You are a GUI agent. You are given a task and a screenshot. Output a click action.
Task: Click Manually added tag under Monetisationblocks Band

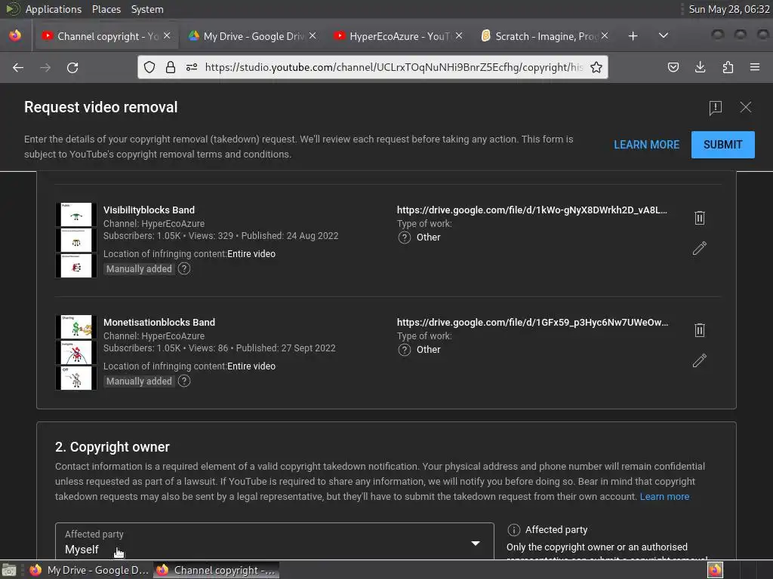coord(139,381)
